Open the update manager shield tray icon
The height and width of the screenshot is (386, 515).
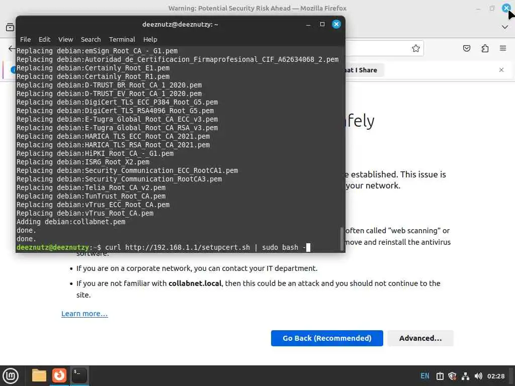click(x=452, y=376)
